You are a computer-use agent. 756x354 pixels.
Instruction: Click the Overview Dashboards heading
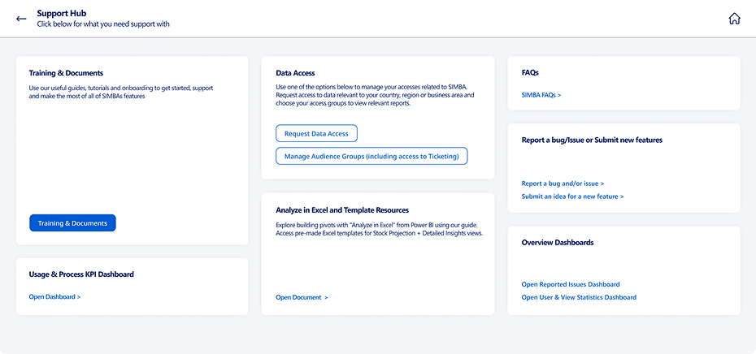[558, 242]
